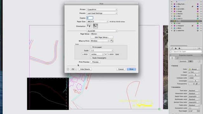
Task: Collapse the Annotation properties section
Action: (172, 87)
